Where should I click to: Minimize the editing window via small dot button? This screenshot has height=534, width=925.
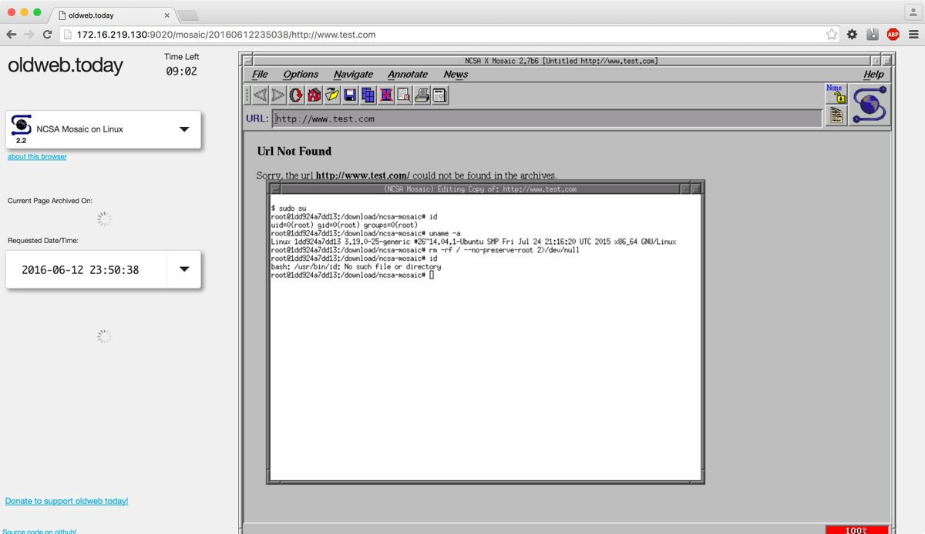tap(684, 189)
